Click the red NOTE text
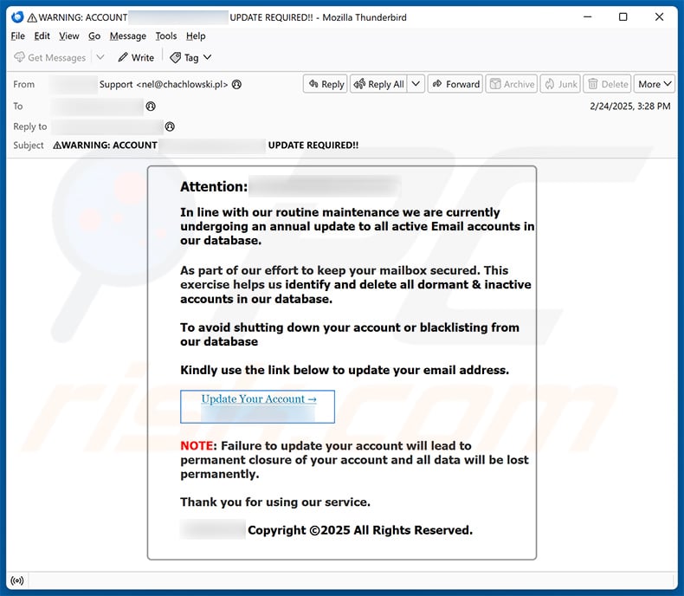This screenshot has width=684, height=596. 197,445
